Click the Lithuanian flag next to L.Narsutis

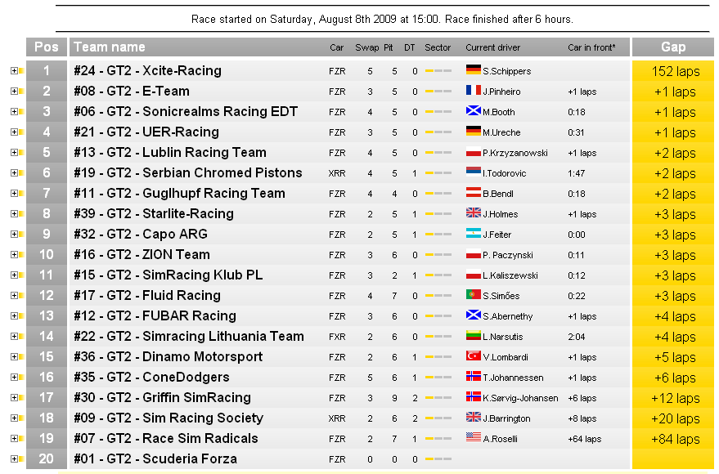(x=473, y=337)
